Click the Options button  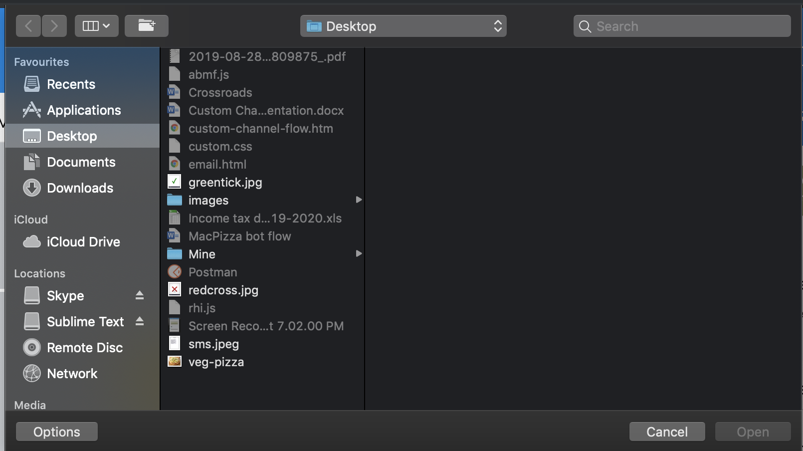coord(57,432)
